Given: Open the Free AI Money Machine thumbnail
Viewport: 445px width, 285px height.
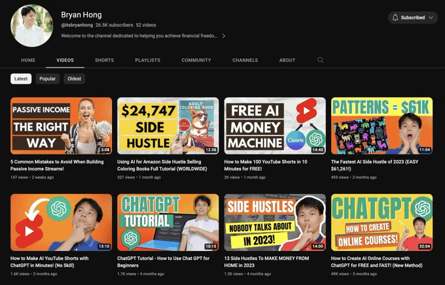Looking at the screenshot, I should tap(275, 126).
